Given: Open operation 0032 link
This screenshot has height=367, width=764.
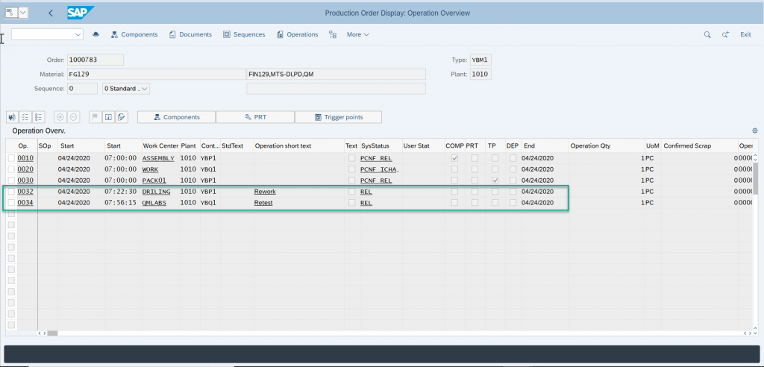Looking at the screenshot, I should [25, 192].
